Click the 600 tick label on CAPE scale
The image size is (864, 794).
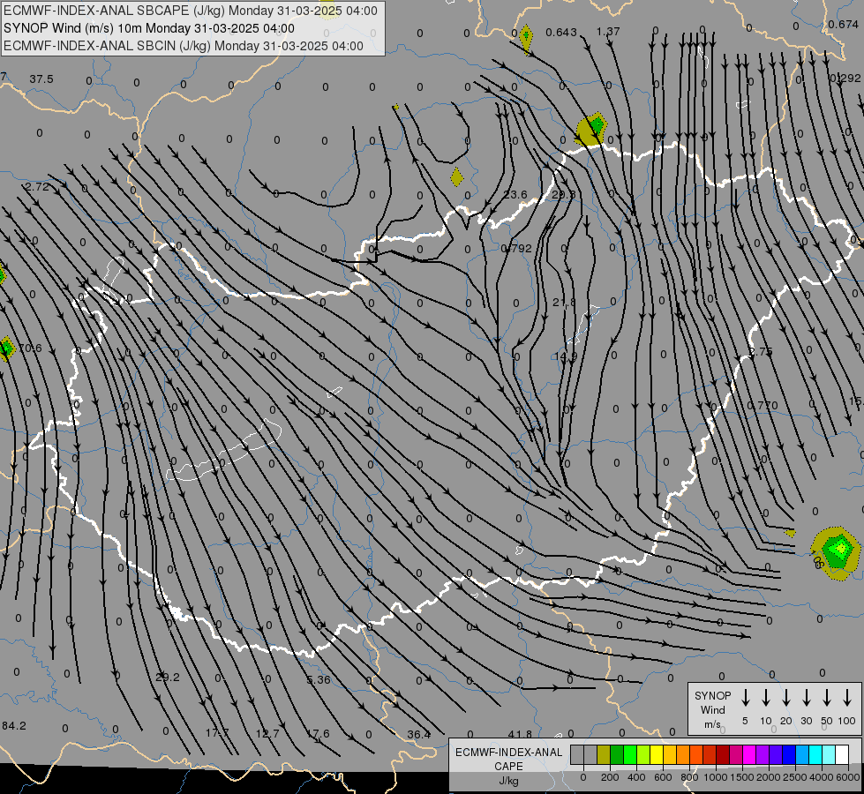[663, 777]
